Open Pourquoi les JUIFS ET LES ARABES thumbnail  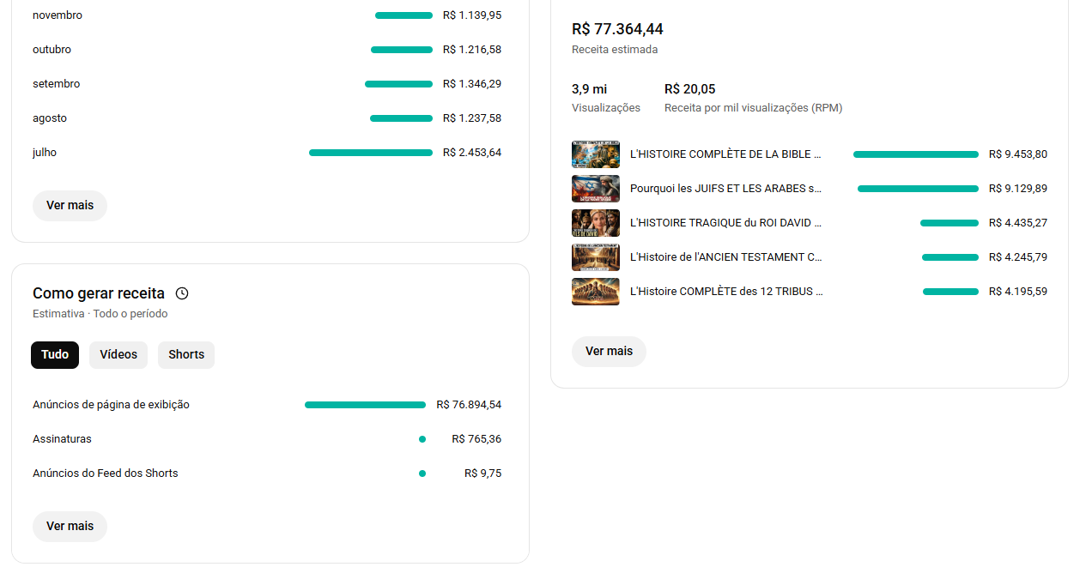coord(596,189)
